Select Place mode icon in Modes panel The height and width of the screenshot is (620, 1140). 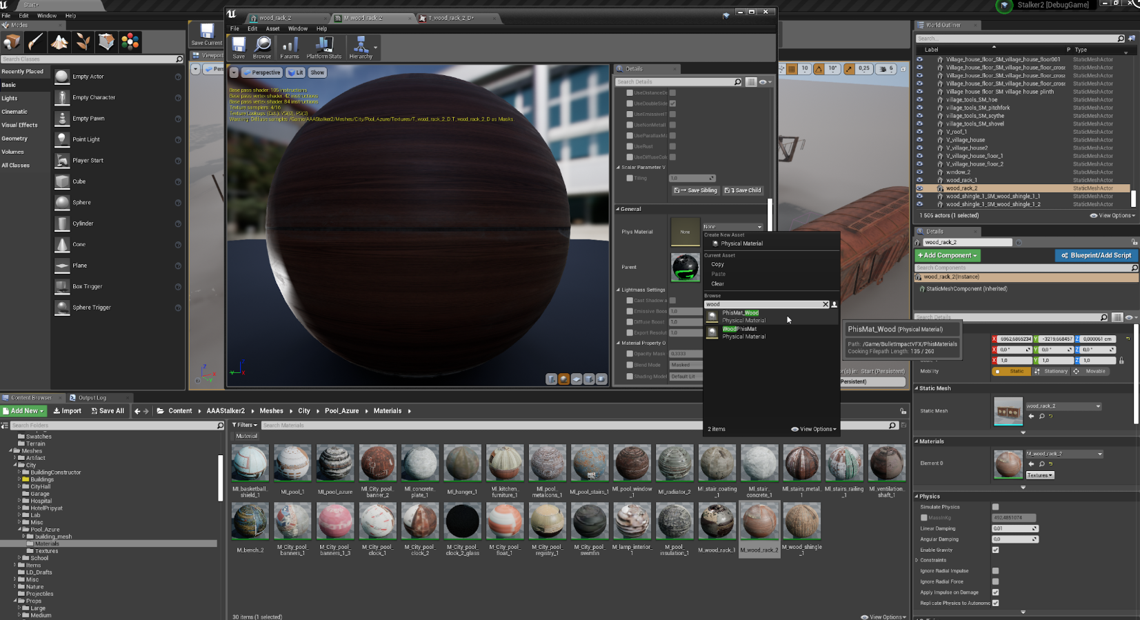[x=12, y=42]
